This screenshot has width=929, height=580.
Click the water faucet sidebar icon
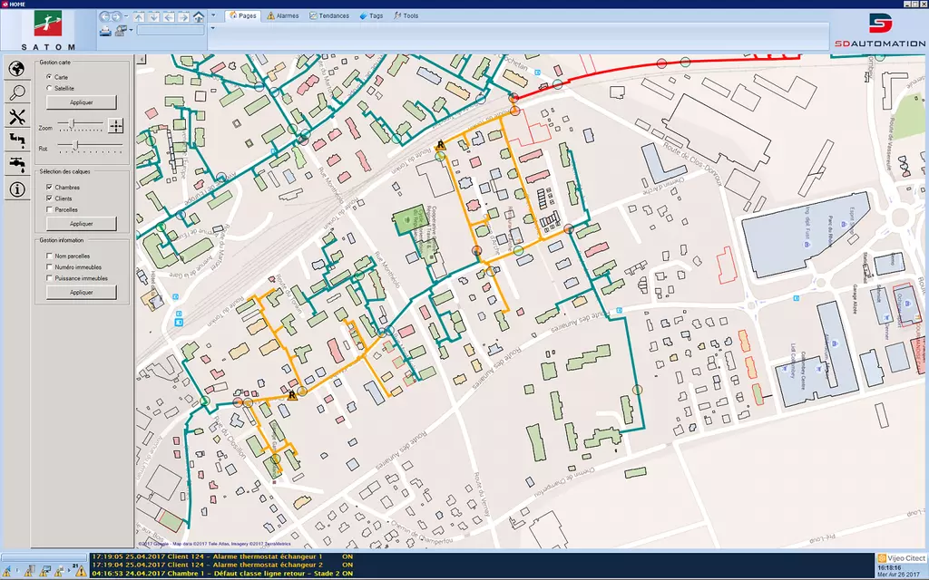16,164
